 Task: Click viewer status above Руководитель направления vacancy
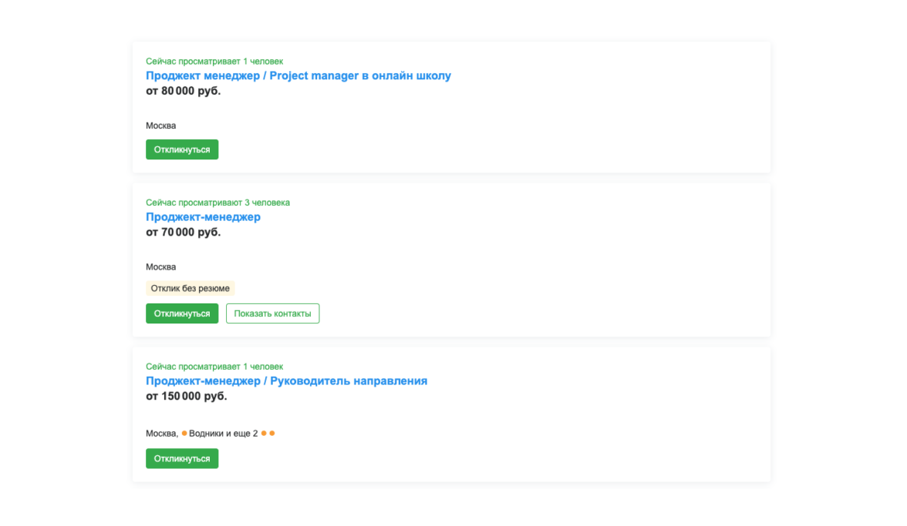[214, 367]
